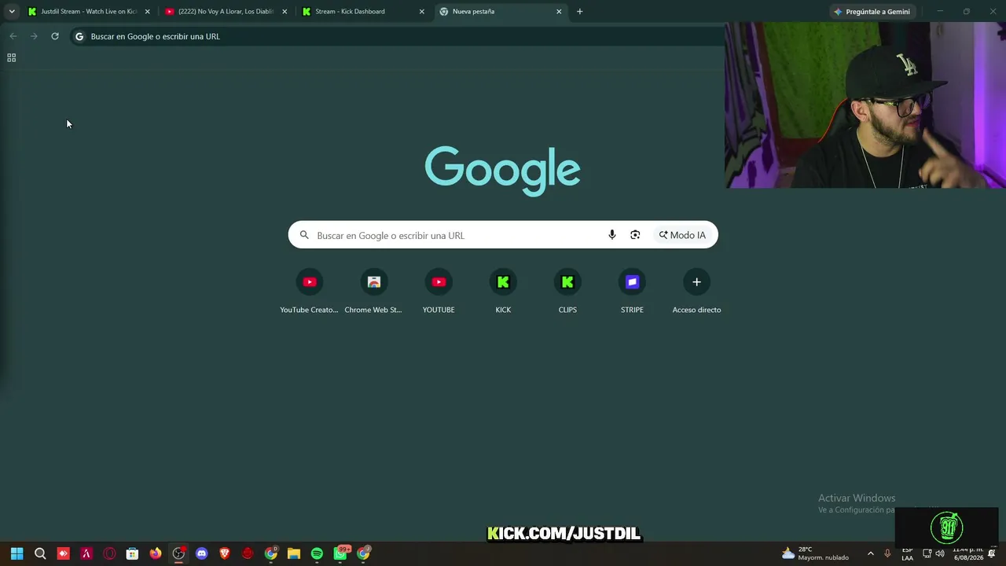Switch to the Stream - Kick Dashboard tab
Viewport: 1006px width, 566px height.
[363, 12]
